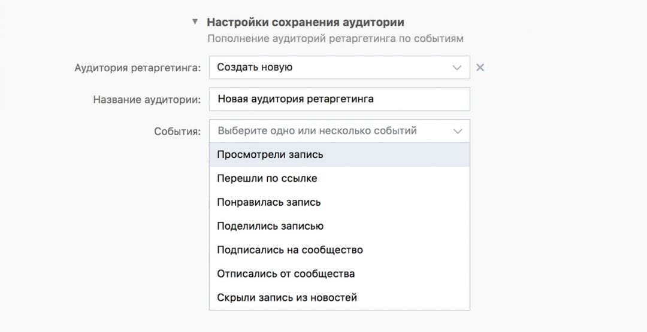Select the 'Поделились записью' option
Screen dimensions: 647x332
pos(270,226)
